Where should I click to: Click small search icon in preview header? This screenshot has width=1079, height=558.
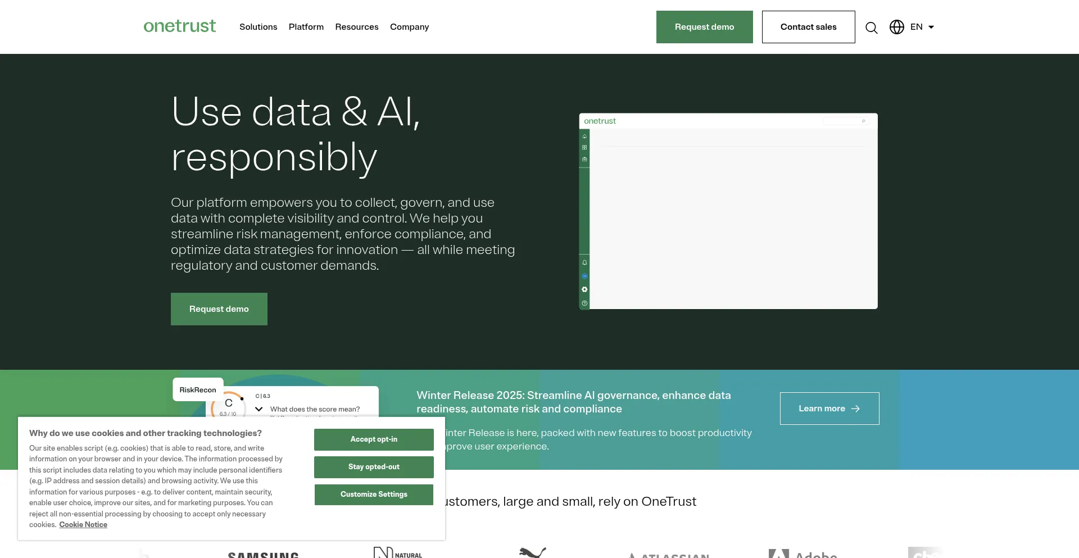pos(864,121)
